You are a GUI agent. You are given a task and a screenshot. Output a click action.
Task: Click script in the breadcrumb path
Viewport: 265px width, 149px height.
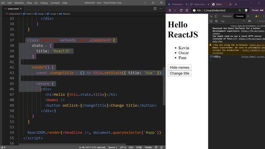(53, 14)
